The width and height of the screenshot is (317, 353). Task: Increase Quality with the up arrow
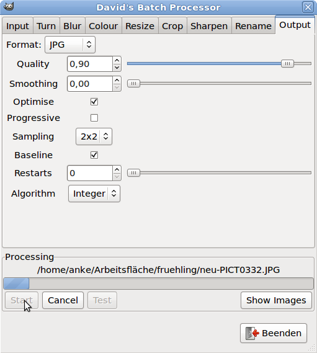click(117, 60)
